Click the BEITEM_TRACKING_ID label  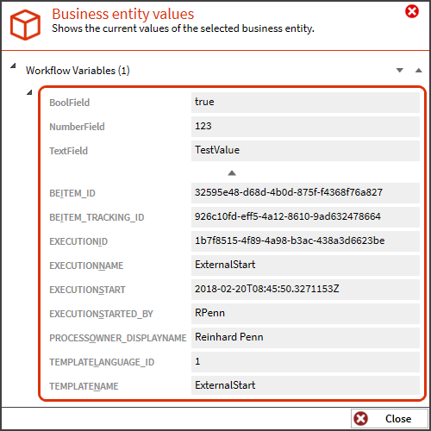pyautogui.click(x=97, y=217)
